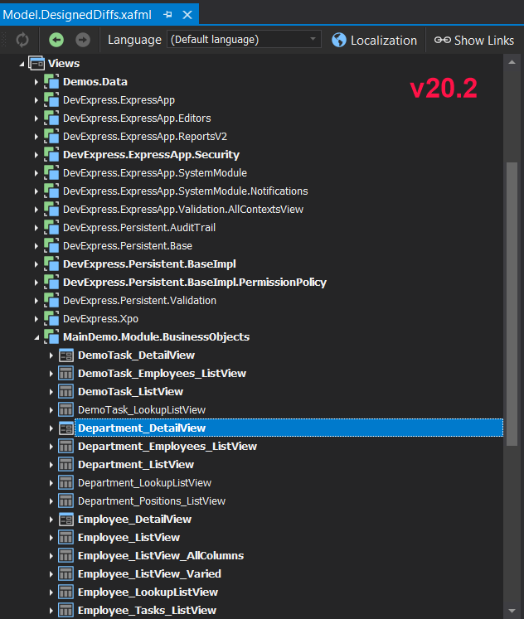The image size is (524, 619).
Task: Select DevExpress.ExpressApp.SystemModule tree item
Action: point(155,173)
